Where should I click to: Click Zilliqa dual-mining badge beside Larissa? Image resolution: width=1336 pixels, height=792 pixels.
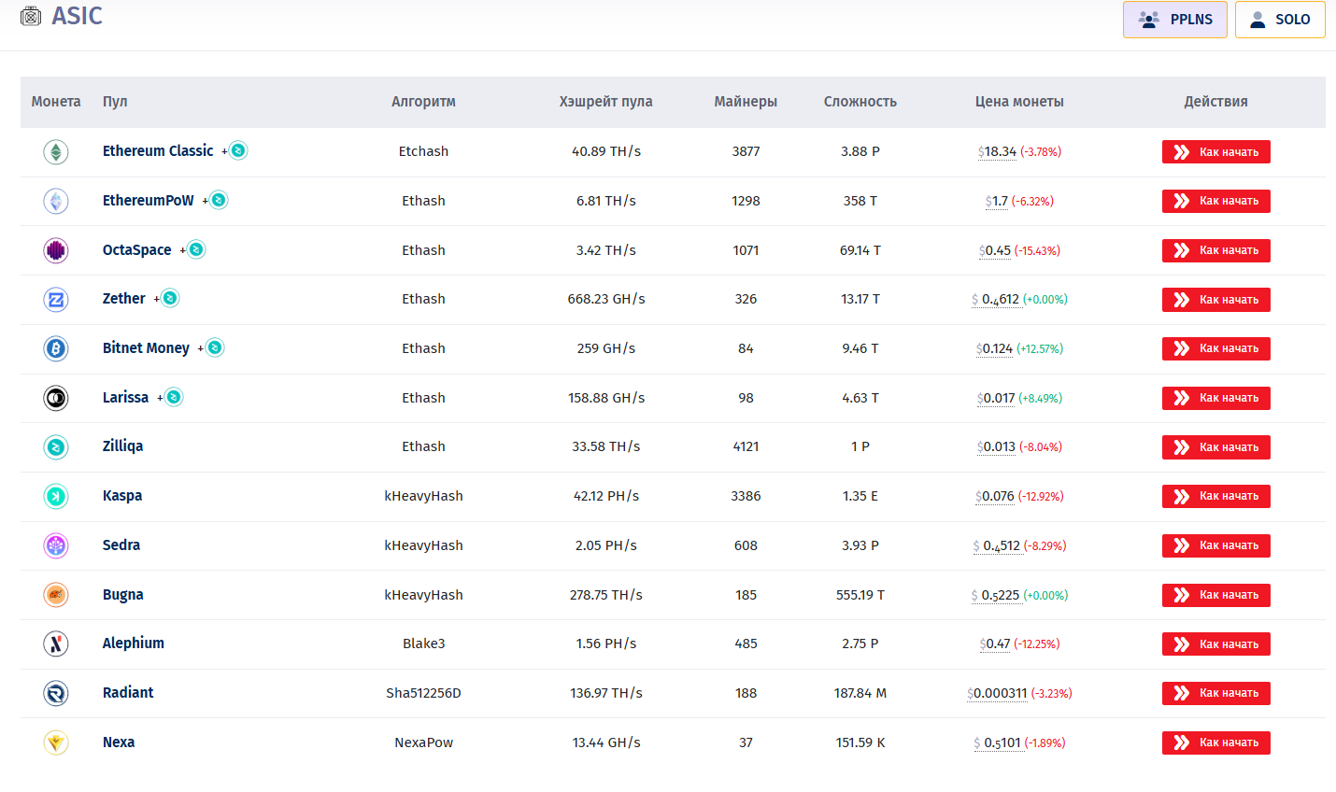click(x=174, y=397)
